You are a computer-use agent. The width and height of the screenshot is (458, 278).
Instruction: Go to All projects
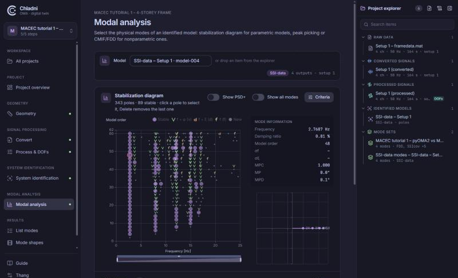tap(39, 61)
